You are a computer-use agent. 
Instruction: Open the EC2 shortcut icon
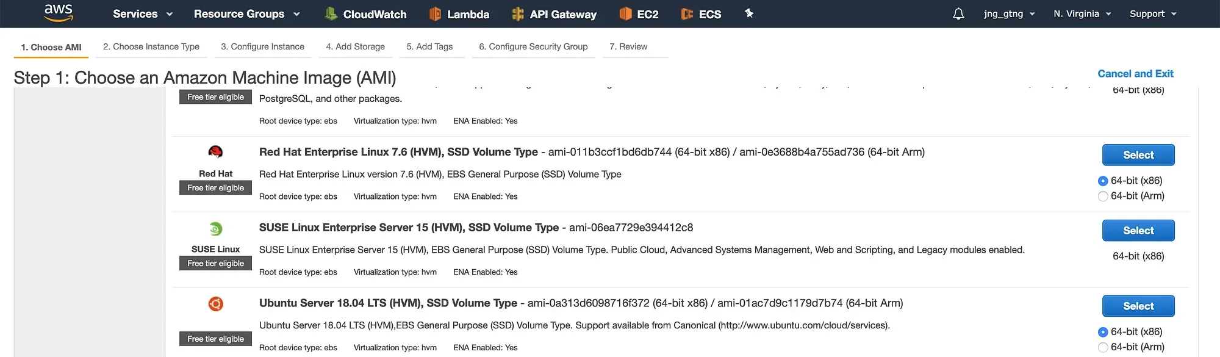pos(625,13)
